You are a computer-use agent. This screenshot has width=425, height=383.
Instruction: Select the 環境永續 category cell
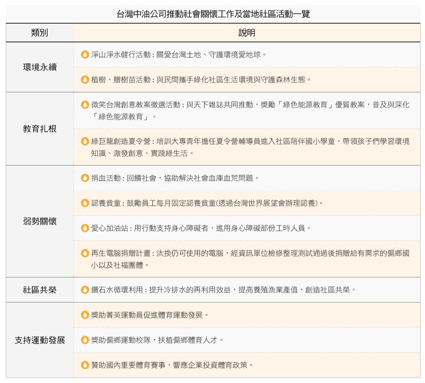coord(40,67)
